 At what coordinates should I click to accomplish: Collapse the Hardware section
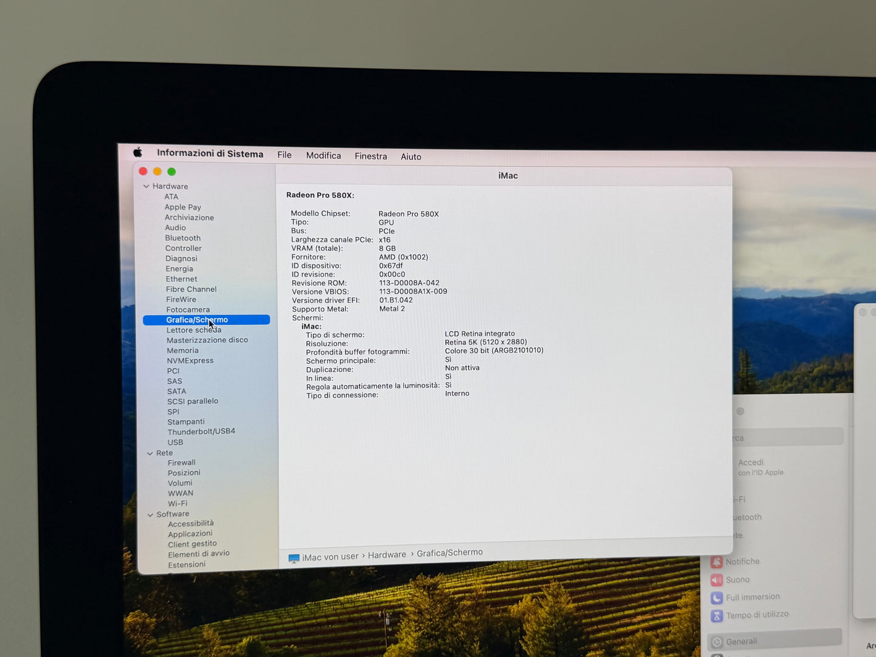tap(146, 186)
